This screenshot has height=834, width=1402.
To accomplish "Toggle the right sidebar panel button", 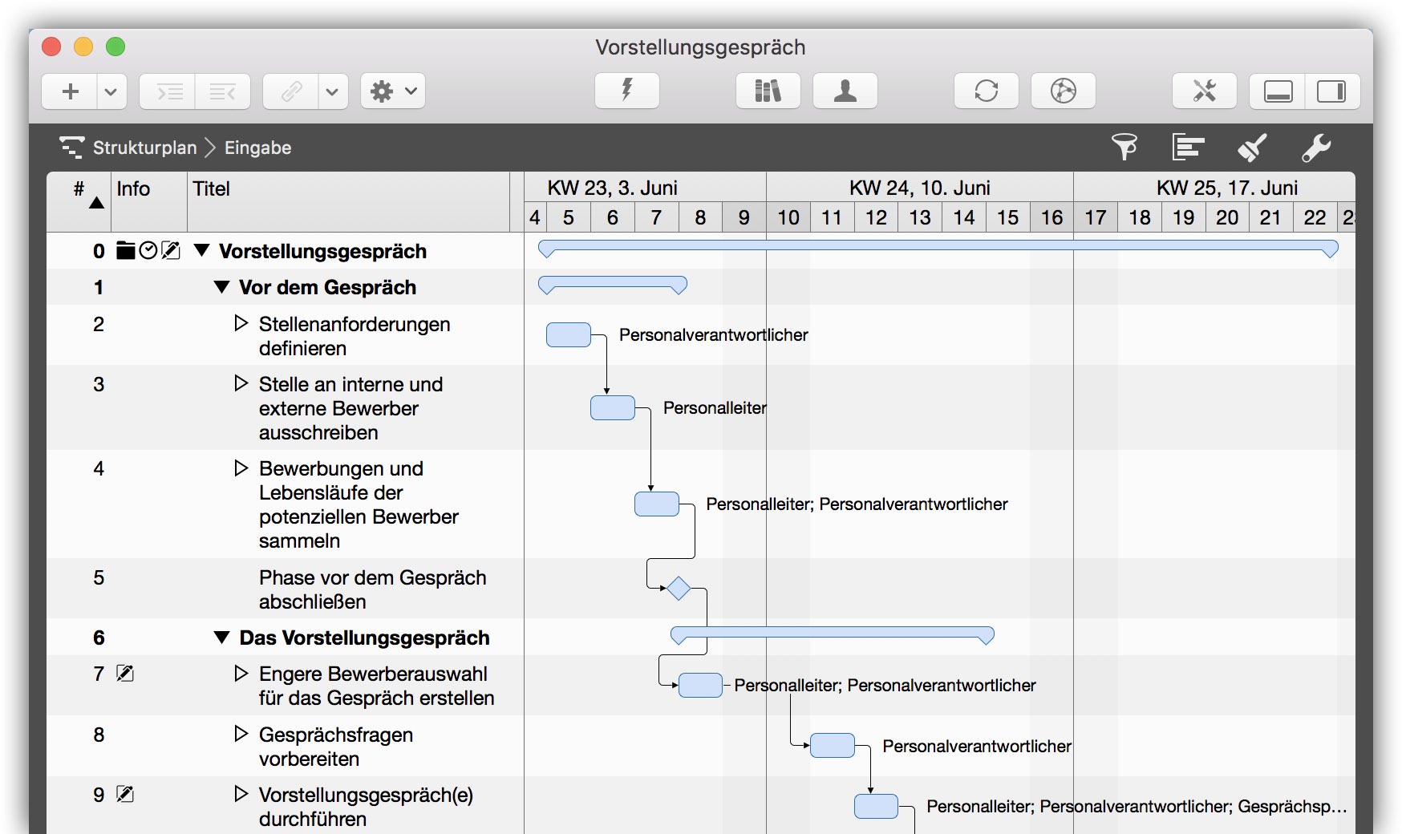I will point(1331,91).
